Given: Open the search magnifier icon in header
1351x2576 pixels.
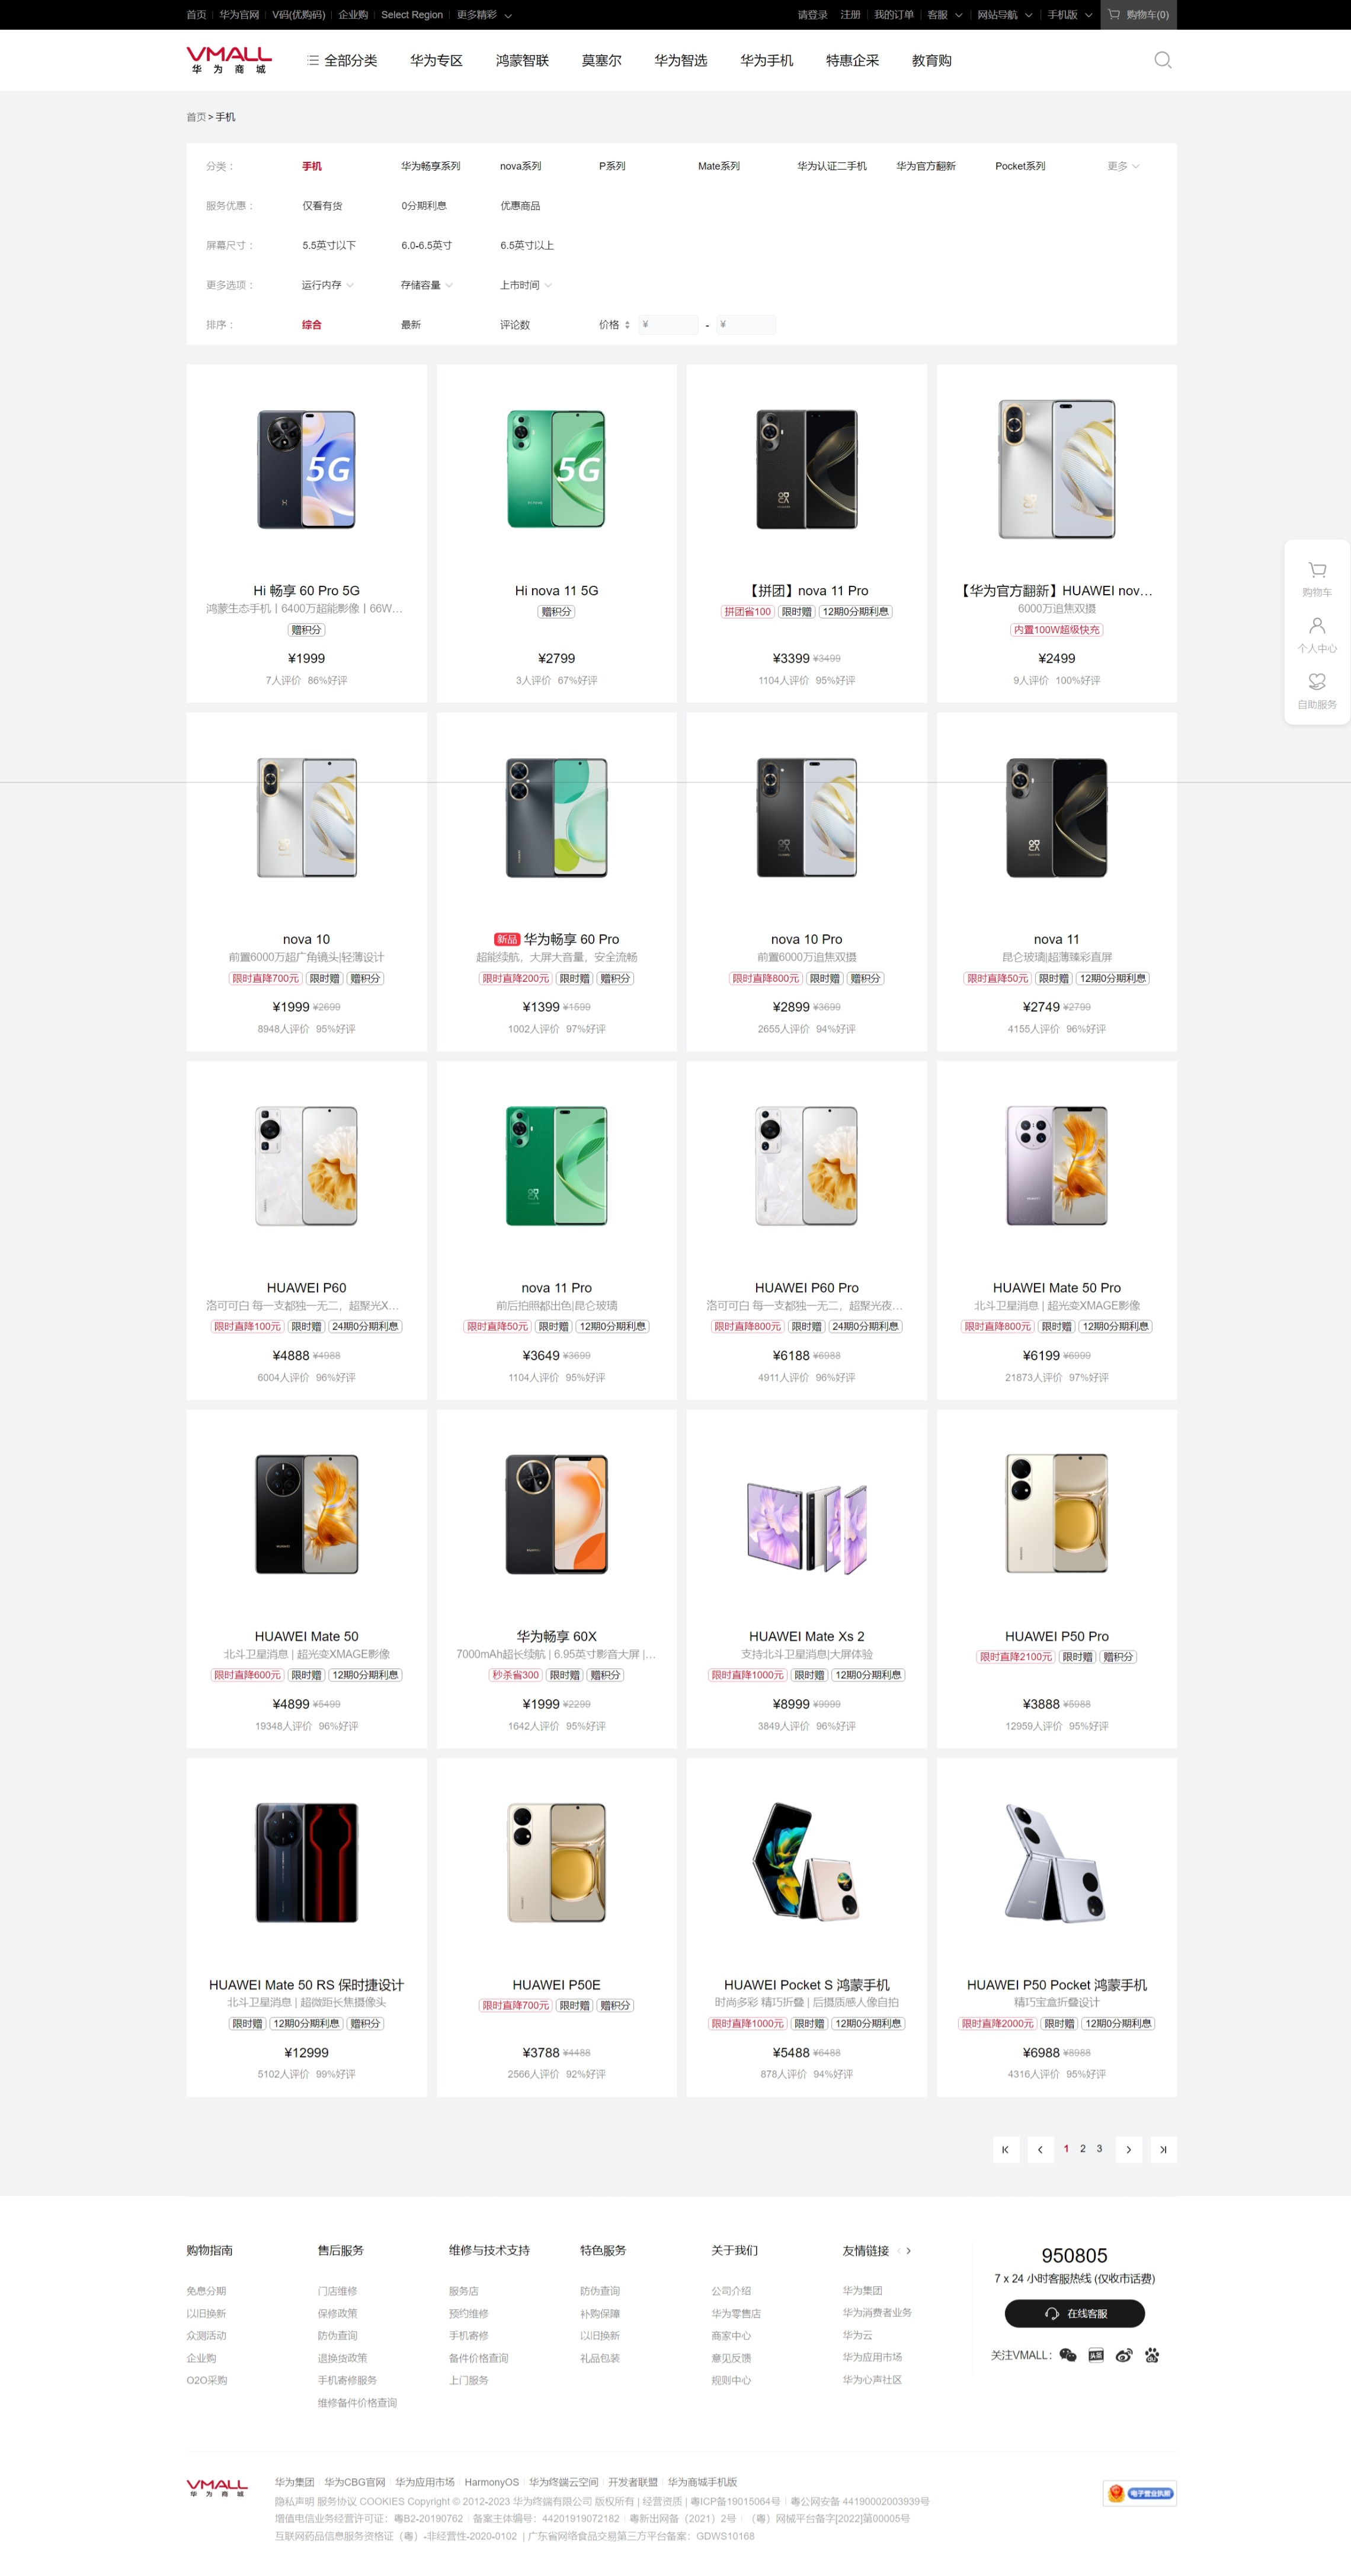Looking at the screenshot, I should 1162,60.
